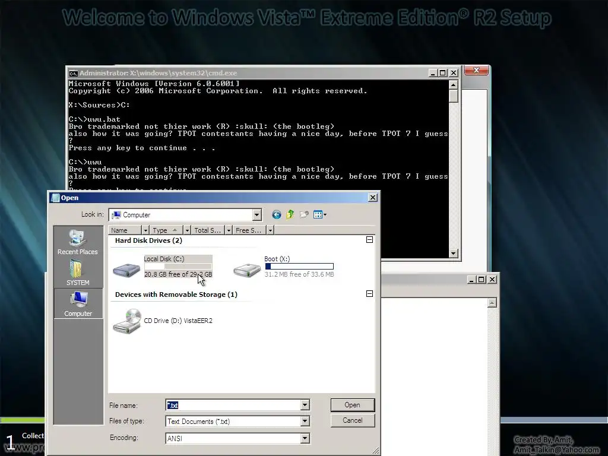Viewport: 608px width, 456px height.
Task: Sort by Total Size column header
Action: [208, 230]
